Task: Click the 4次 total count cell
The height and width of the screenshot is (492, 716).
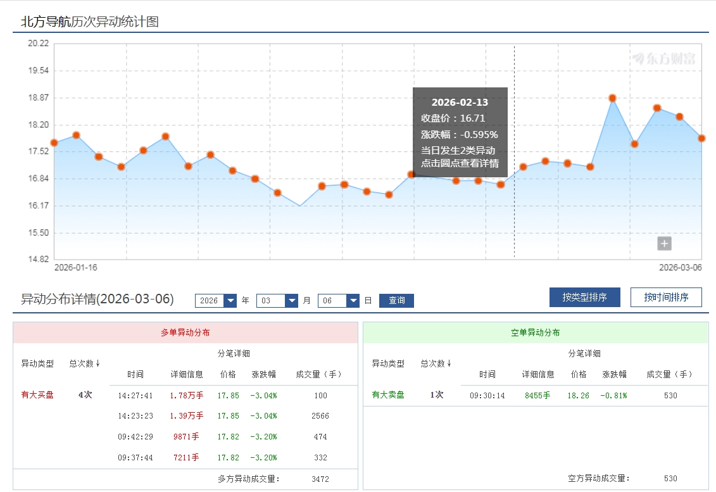Action: [85, 394]
